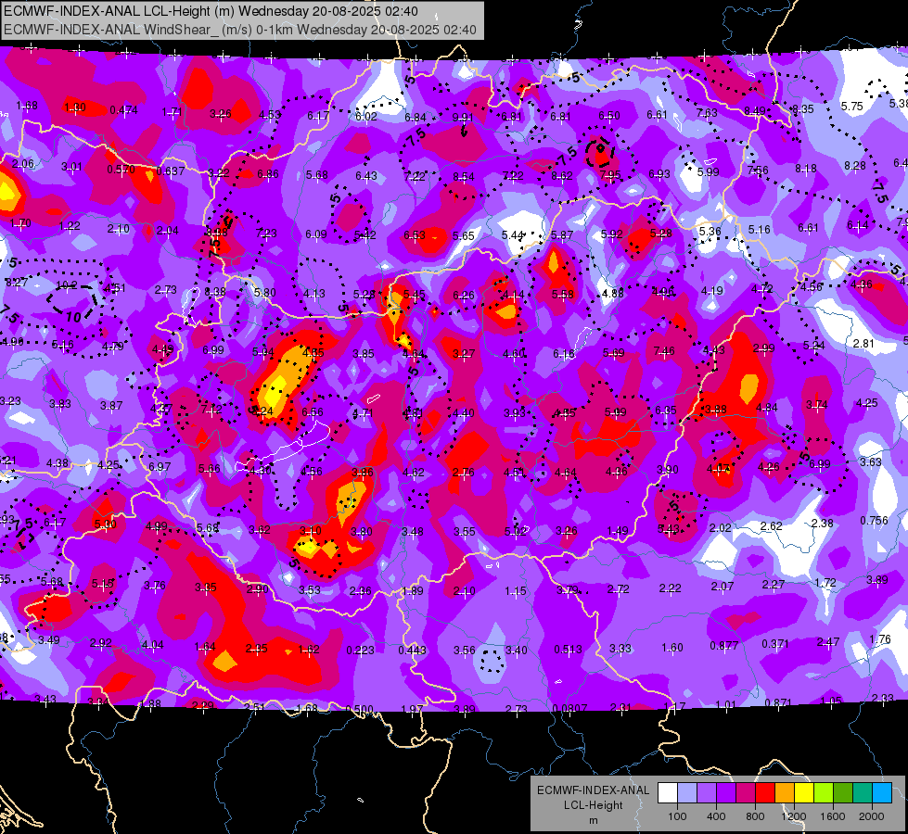Click the grid value 4.13
The image size is (908, 834).
pos(314,294)
